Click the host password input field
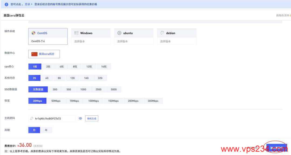This screenshot has width=291, height=155. [x=52, y=119]
